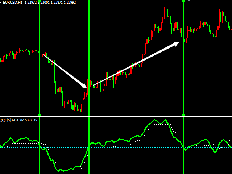
Task: Click the low price 1.22871 in header
Action: tap(57, 3)
